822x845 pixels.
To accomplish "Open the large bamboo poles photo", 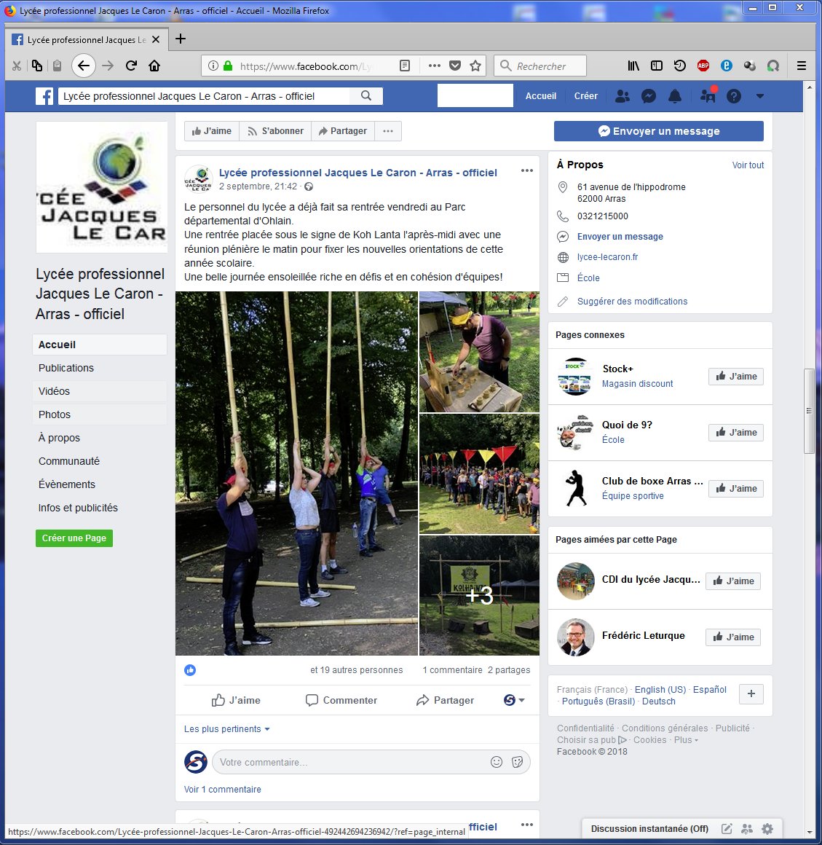I will (x=297, y=473).
